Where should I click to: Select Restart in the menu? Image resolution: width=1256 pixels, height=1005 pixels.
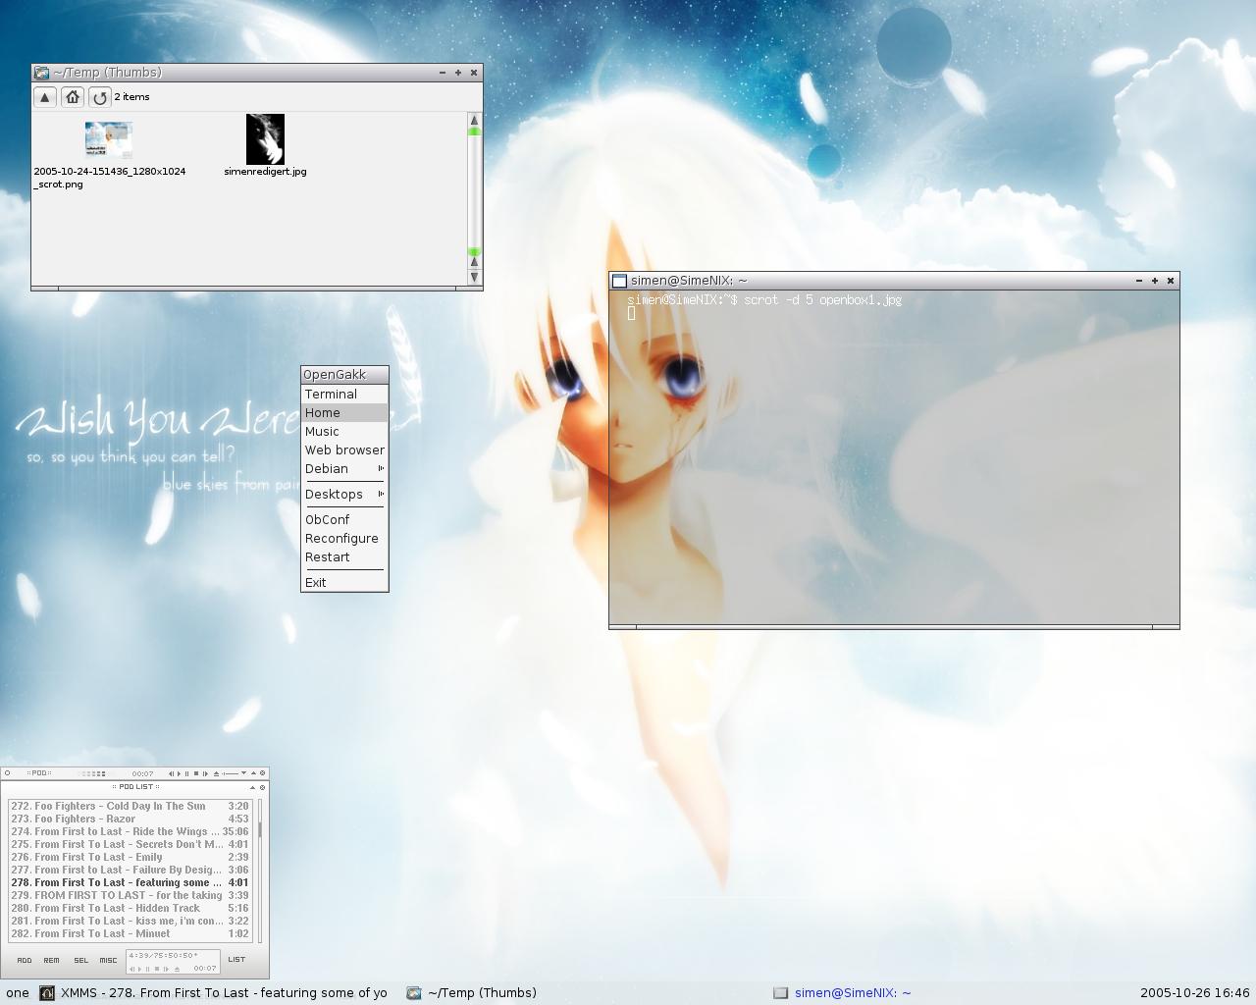coord(344,556)
